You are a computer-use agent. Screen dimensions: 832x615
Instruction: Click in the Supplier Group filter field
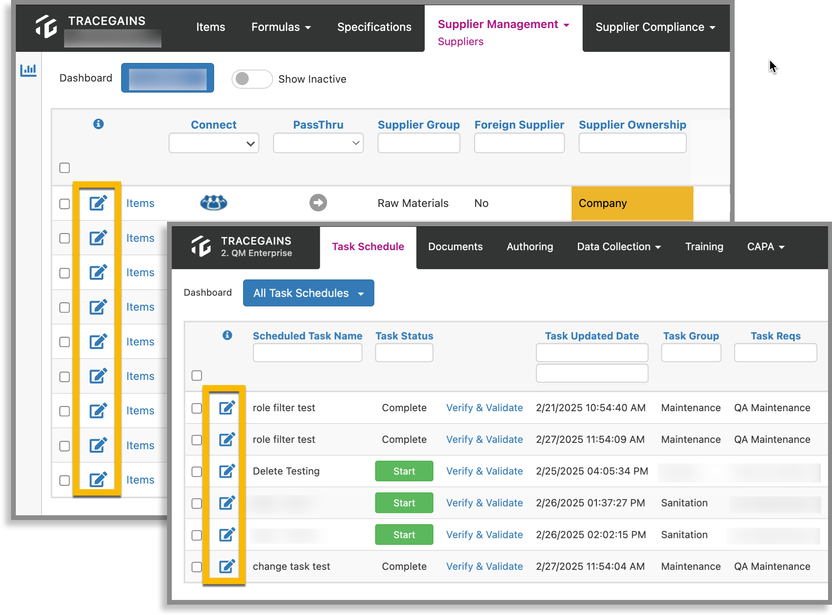[419, 143]
